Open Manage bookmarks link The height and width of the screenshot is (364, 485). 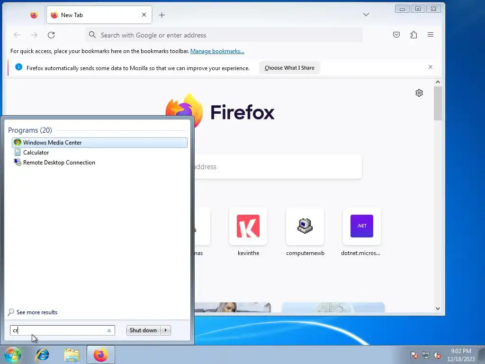(x=217, y=51)
